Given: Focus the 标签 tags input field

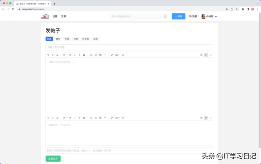Looking at the screenshot, I should pos(129,151).
